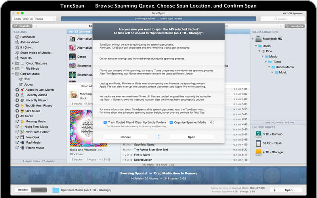Toggle Trash Copied Files & Clean Up checkbox

(105, 122)
